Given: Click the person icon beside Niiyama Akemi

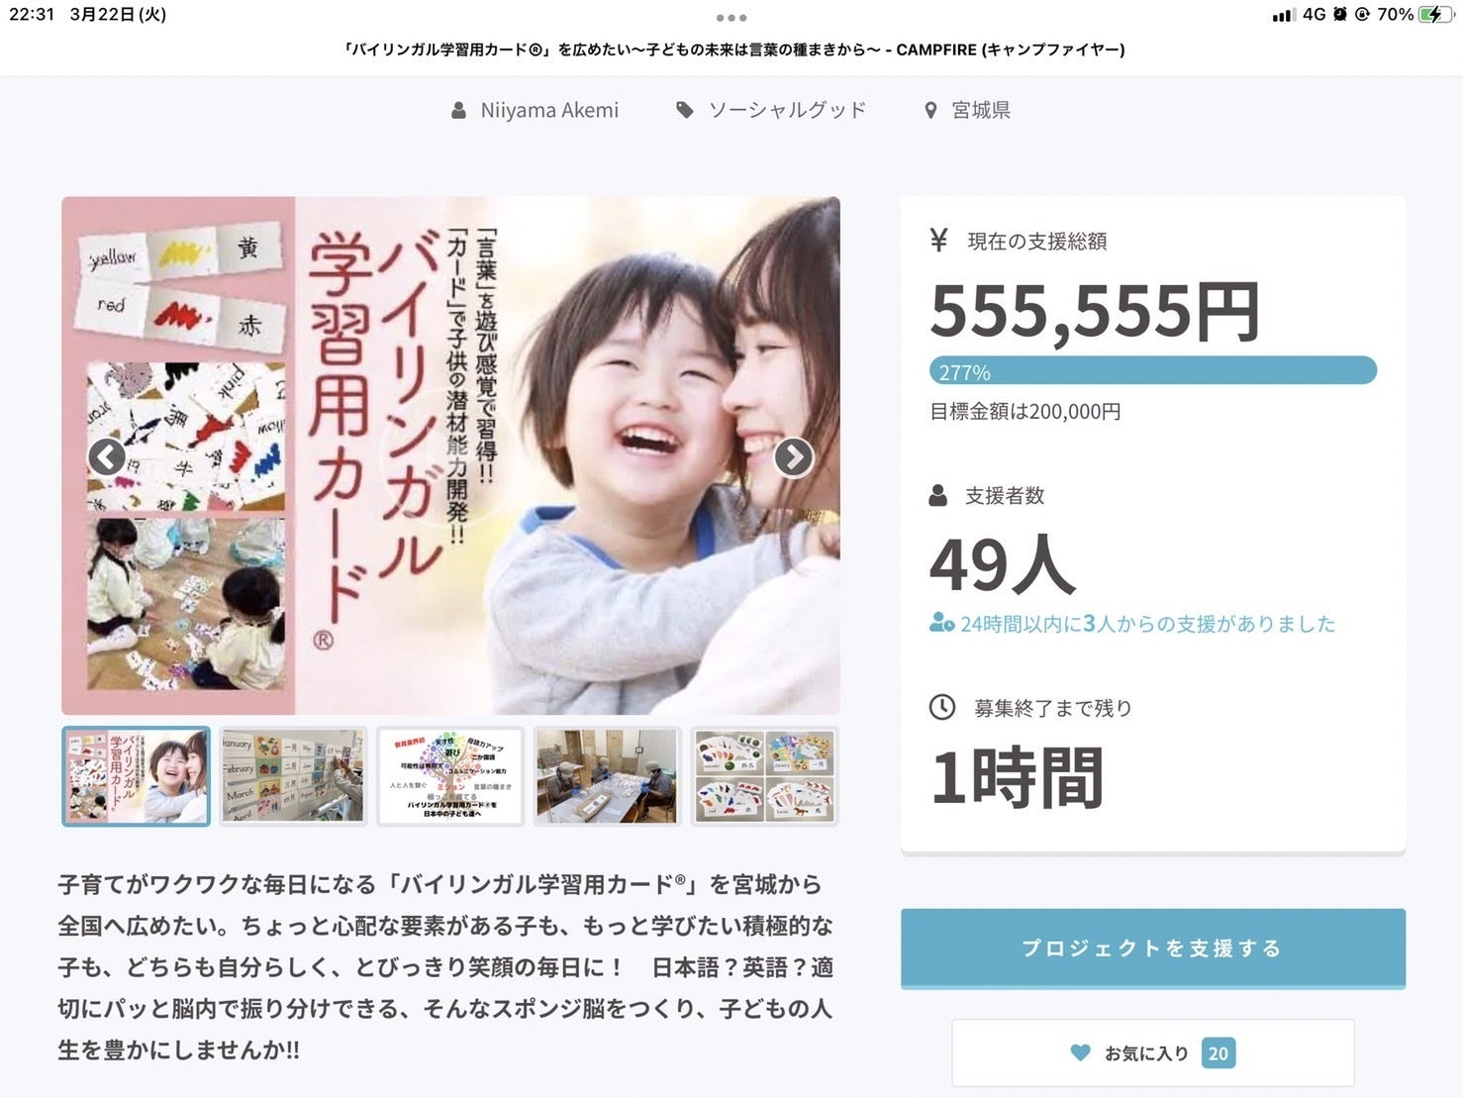Looking at the screenshot, I should [459, 110].
